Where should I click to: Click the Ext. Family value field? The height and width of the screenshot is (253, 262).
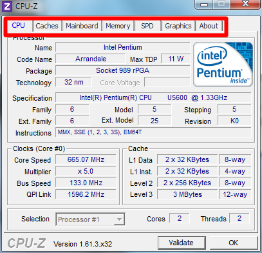point(72,121)
